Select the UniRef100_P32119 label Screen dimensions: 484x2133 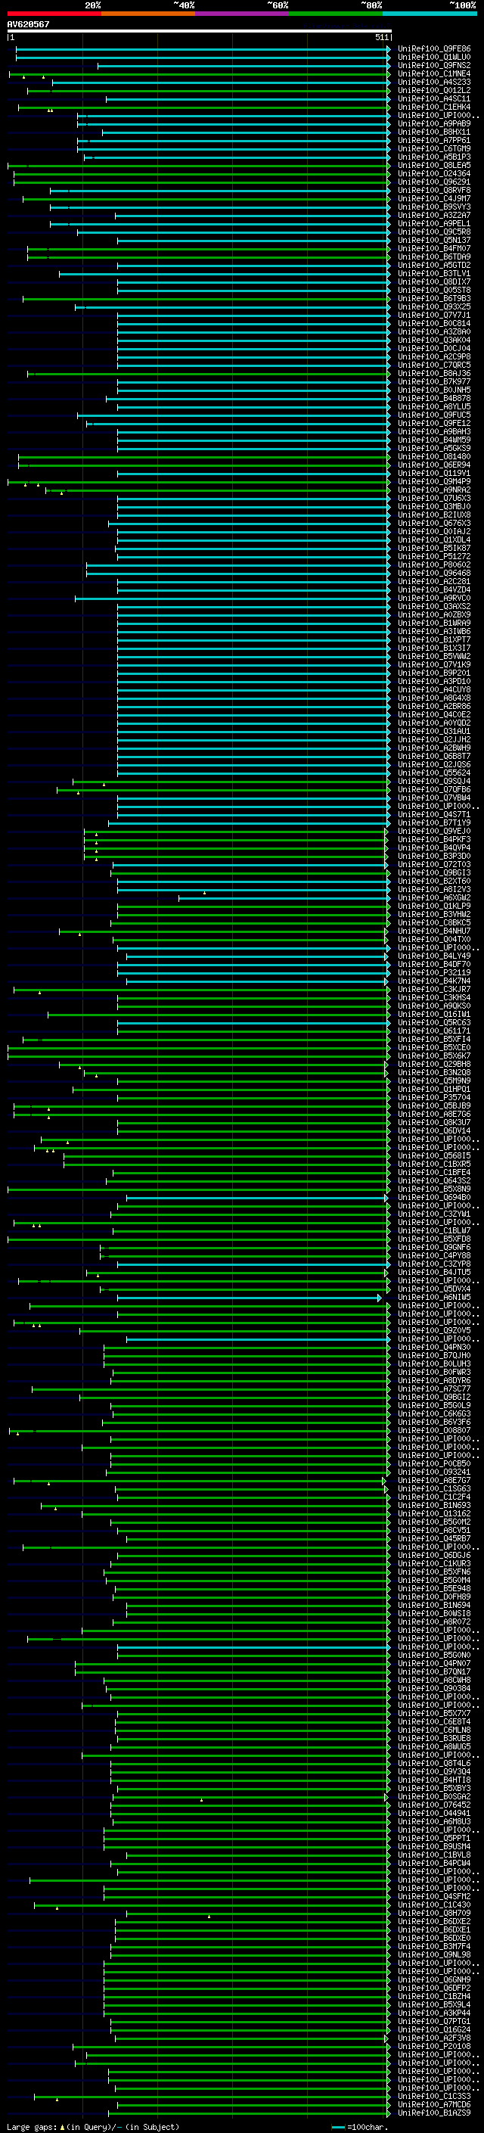coord(433,973)
